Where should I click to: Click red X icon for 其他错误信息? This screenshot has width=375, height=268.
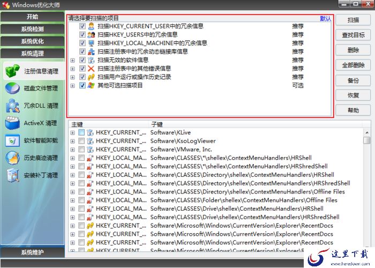click(x=91, y=69)
